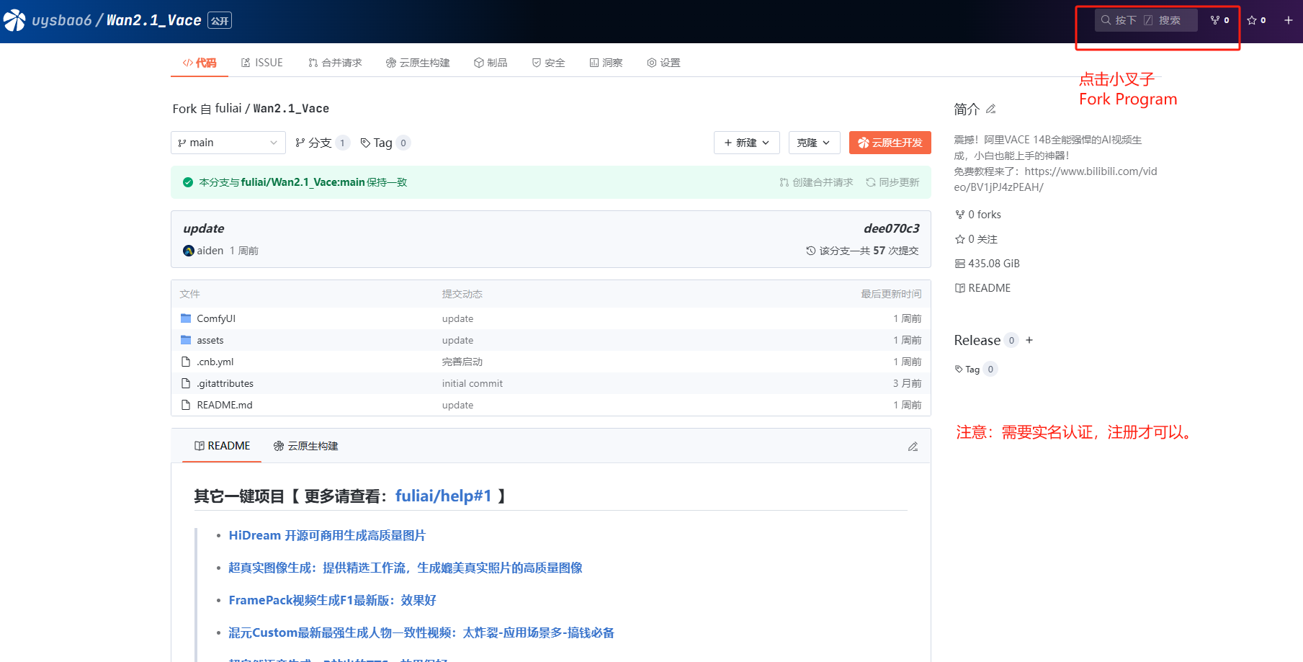Open fuliai/help#1 link
1303x662 pixels.
(x=443, y=496)
